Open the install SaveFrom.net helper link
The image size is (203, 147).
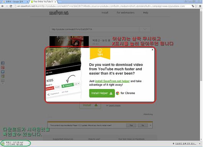click(112, 81)
